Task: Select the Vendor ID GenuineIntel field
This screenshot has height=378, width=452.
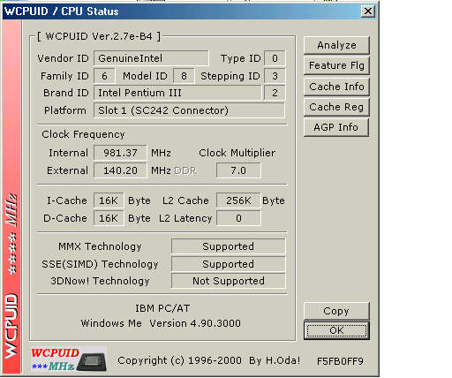Action: coord(151,58)
